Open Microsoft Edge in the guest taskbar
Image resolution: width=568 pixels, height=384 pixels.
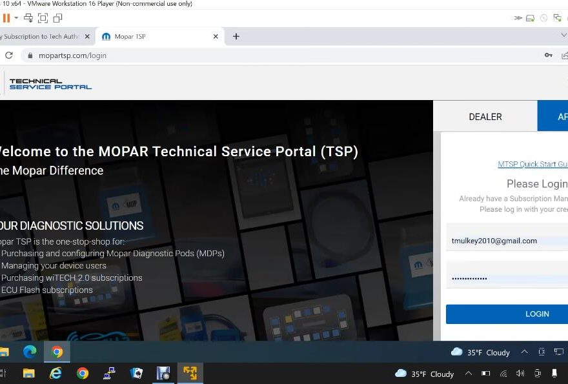coord(30,352)
